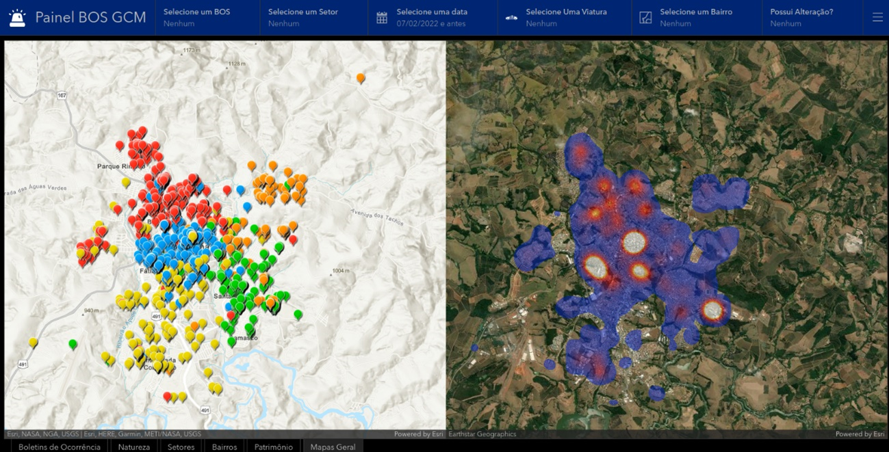The width and height of the screenshot is (889, 452).
Task: Go to the Patrimônio tab
Action: click(x=273, y=447)
